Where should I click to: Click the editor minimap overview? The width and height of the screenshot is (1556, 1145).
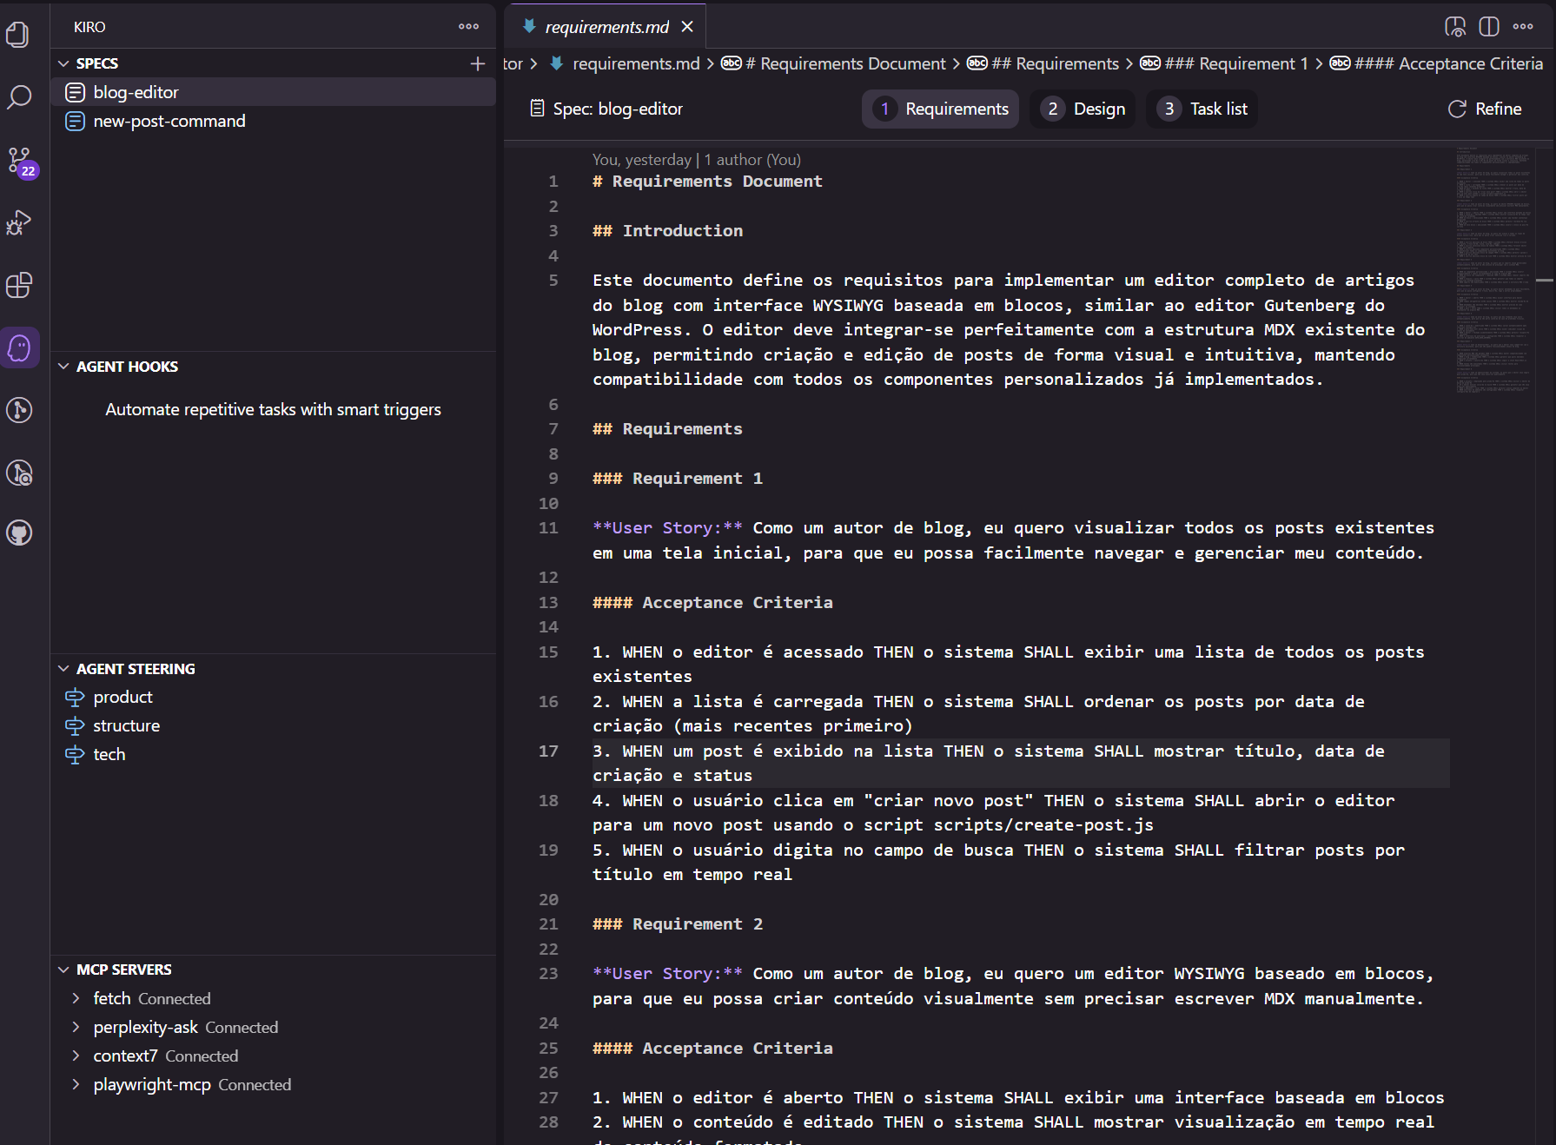1493,270
